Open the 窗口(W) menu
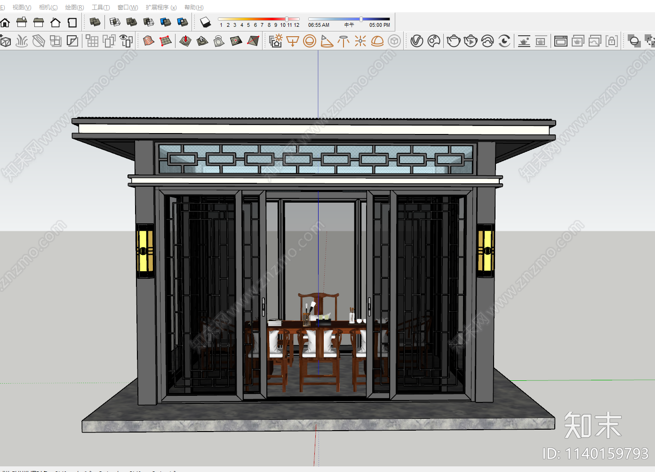The image size is (655, 472). 128,8
